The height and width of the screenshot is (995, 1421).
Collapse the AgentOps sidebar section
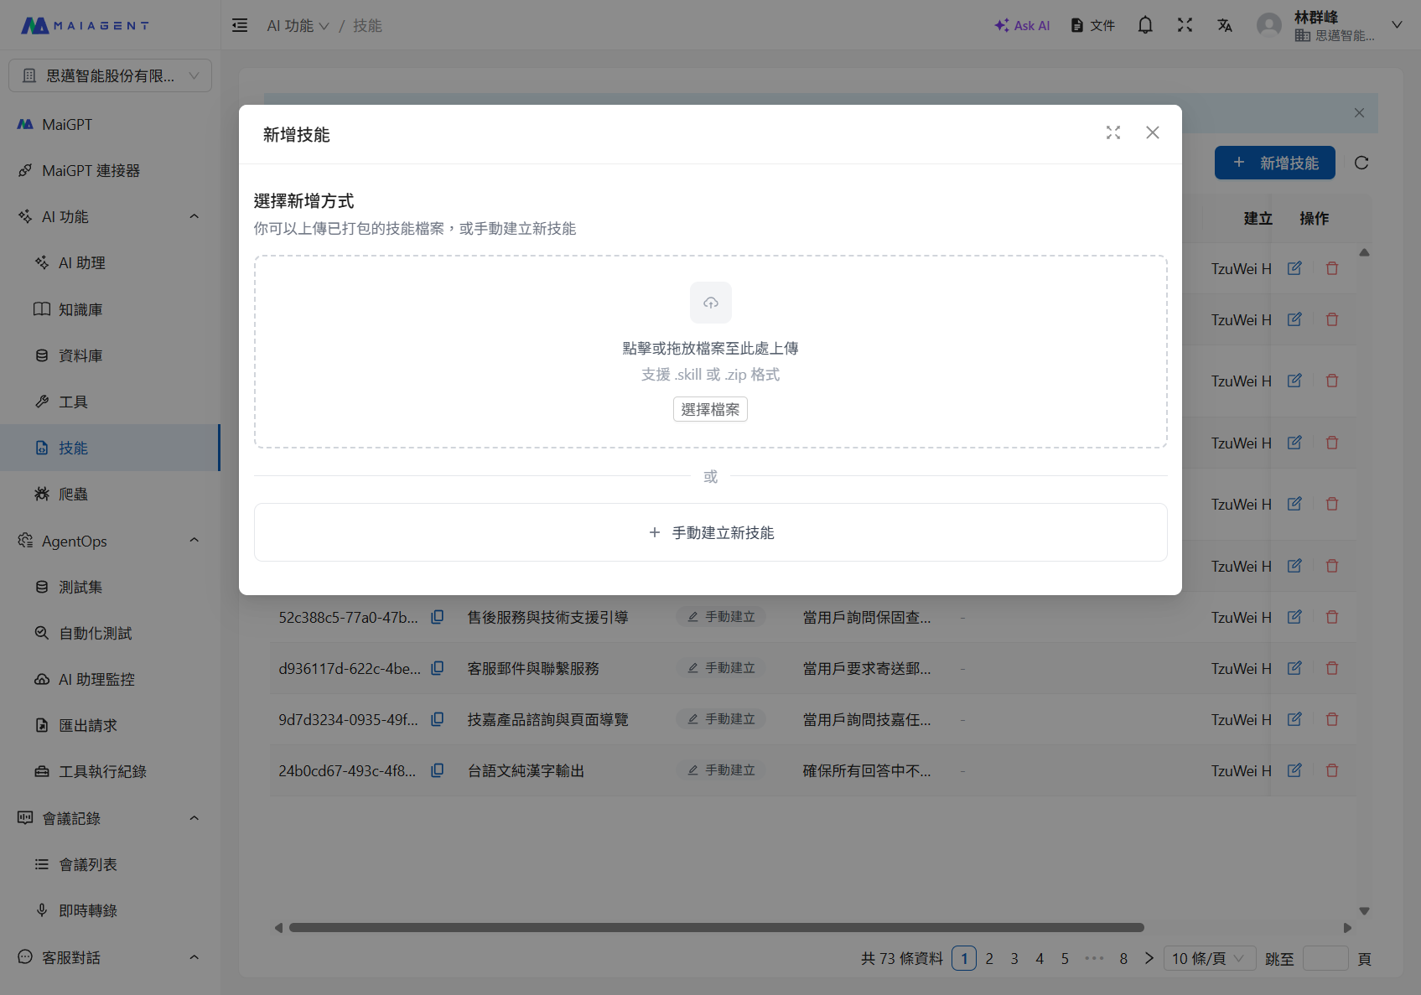[194, 541]
